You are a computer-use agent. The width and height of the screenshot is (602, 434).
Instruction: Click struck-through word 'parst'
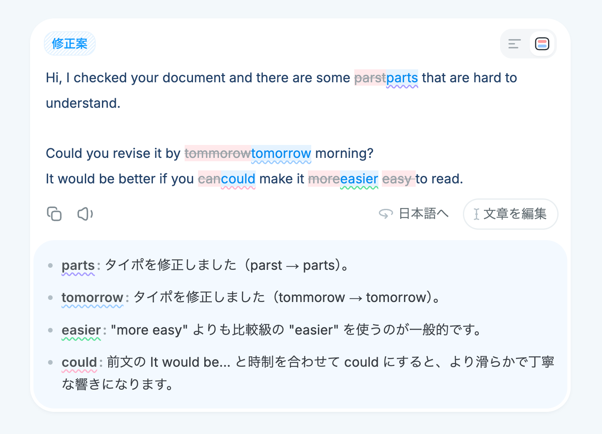[370, 78]
